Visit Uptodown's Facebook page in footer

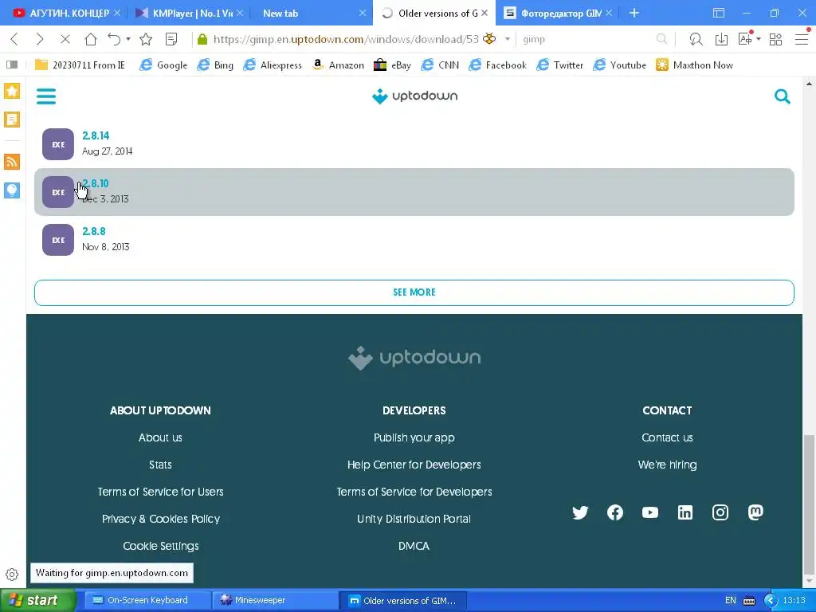pyautogui.click(x=615, y=512)
